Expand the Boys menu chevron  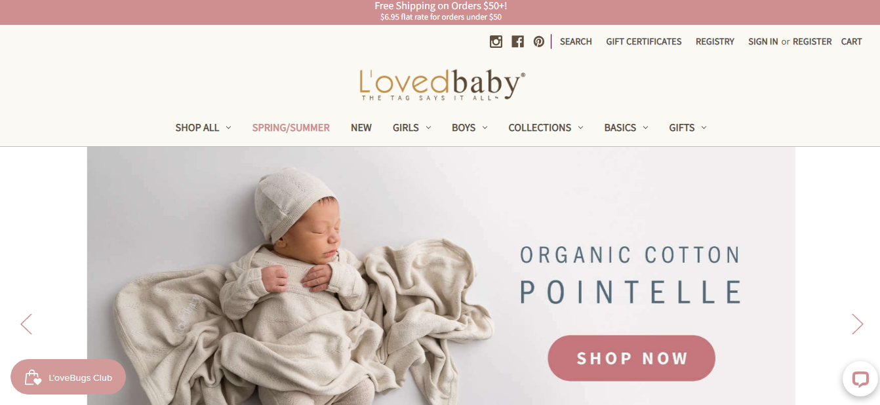(x=485, y=128)
